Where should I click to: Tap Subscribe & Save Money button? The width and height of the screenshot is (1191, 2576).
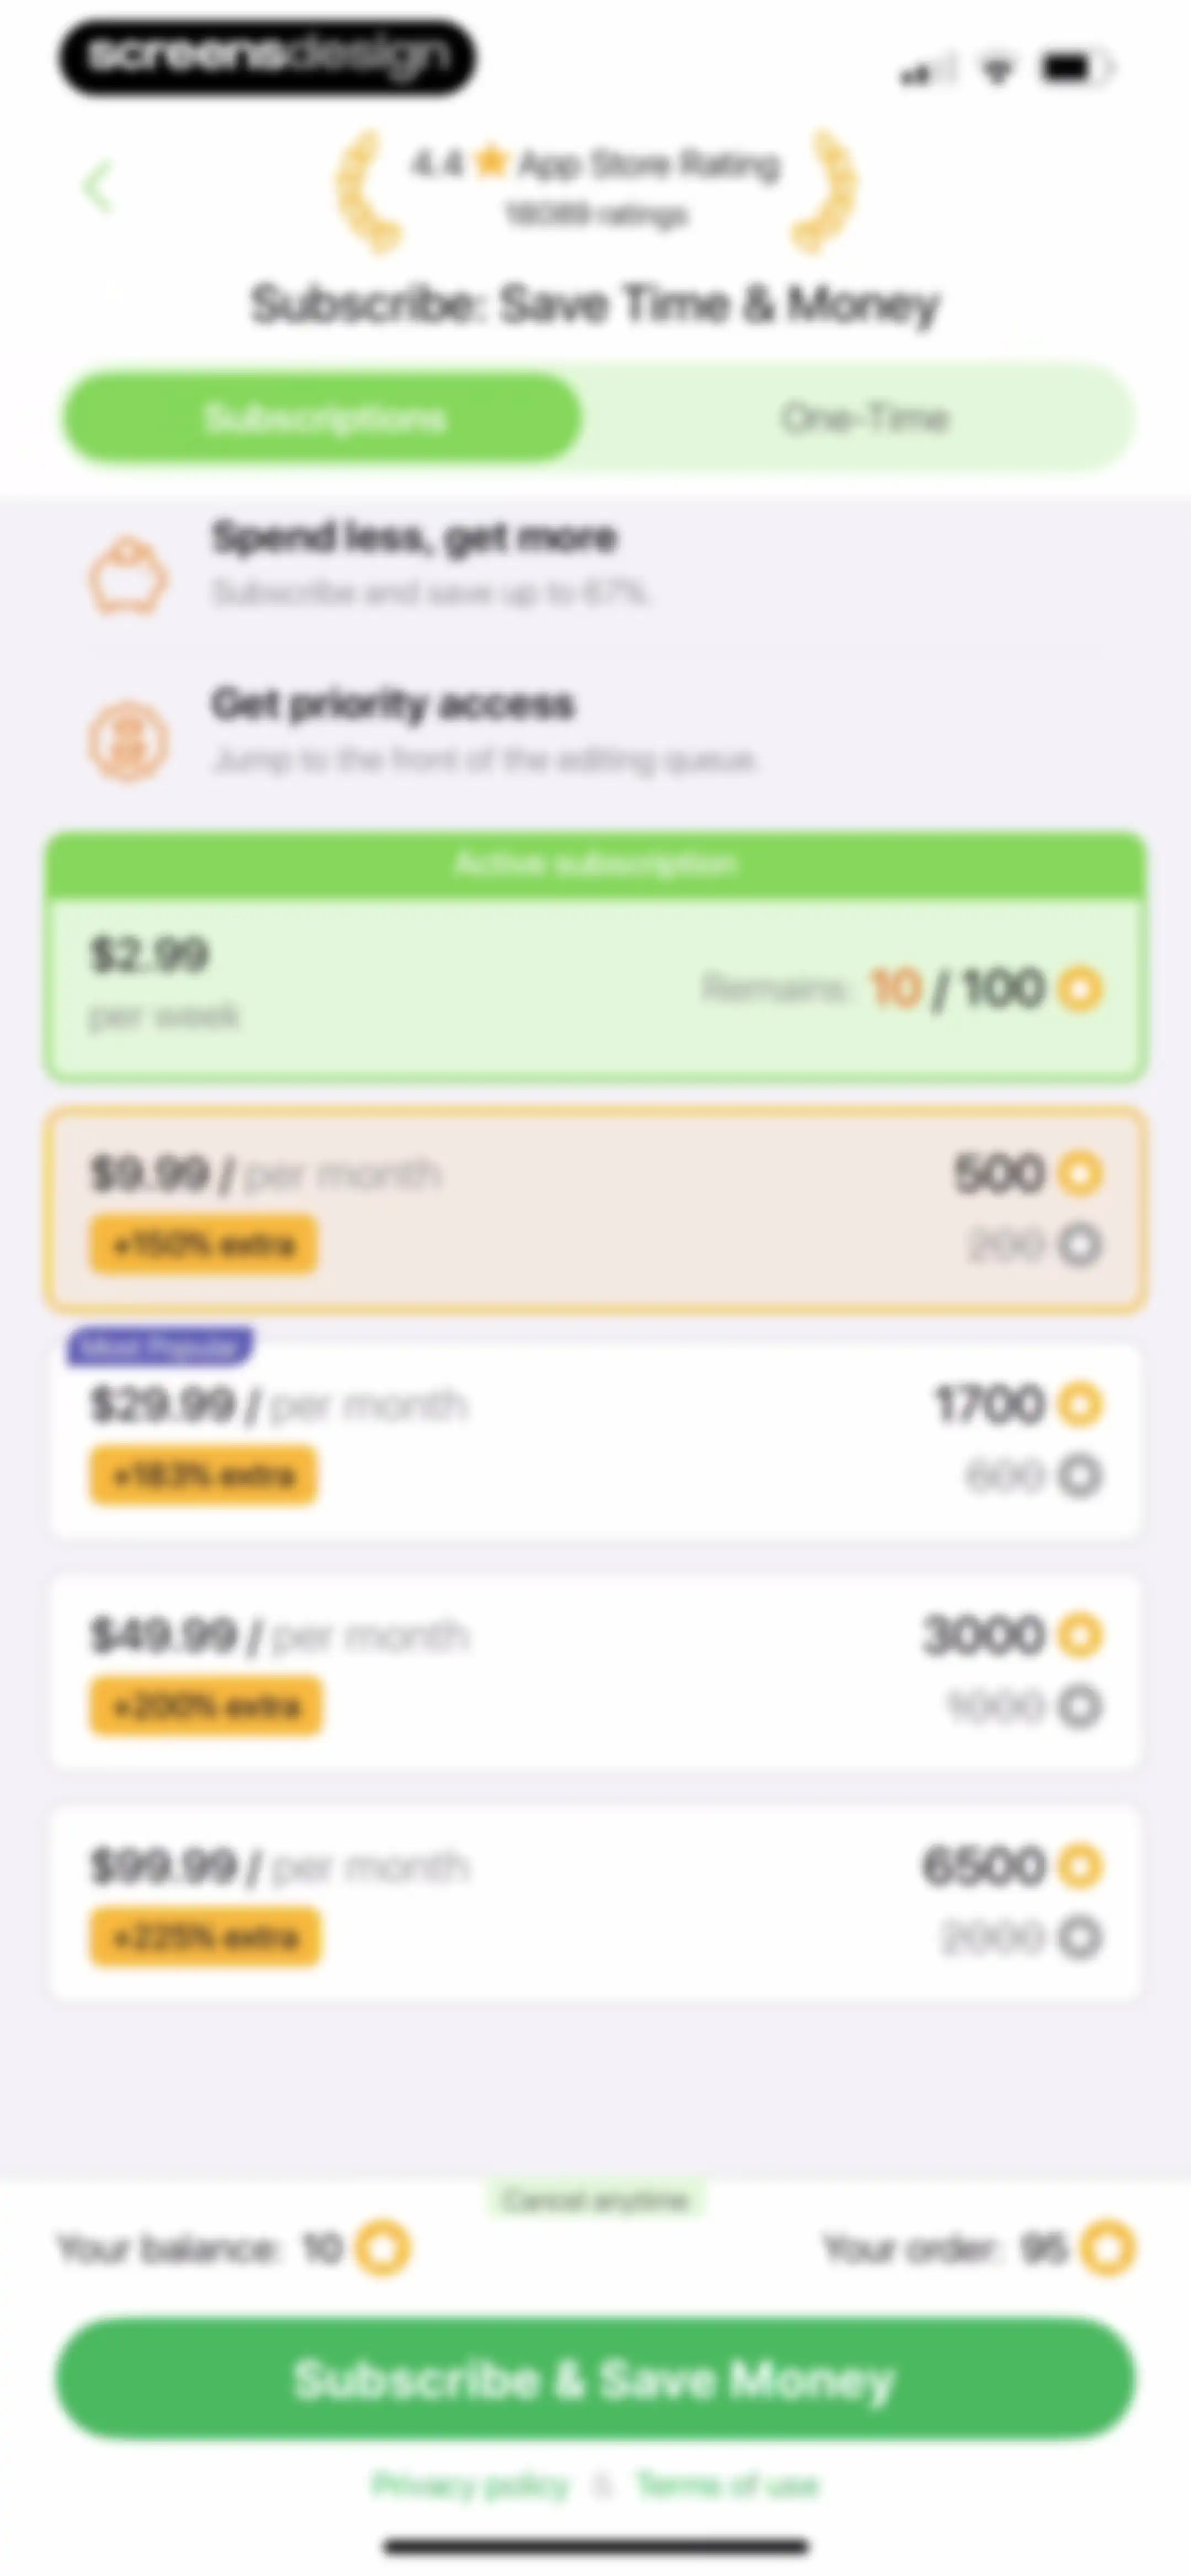[596, 2379]
